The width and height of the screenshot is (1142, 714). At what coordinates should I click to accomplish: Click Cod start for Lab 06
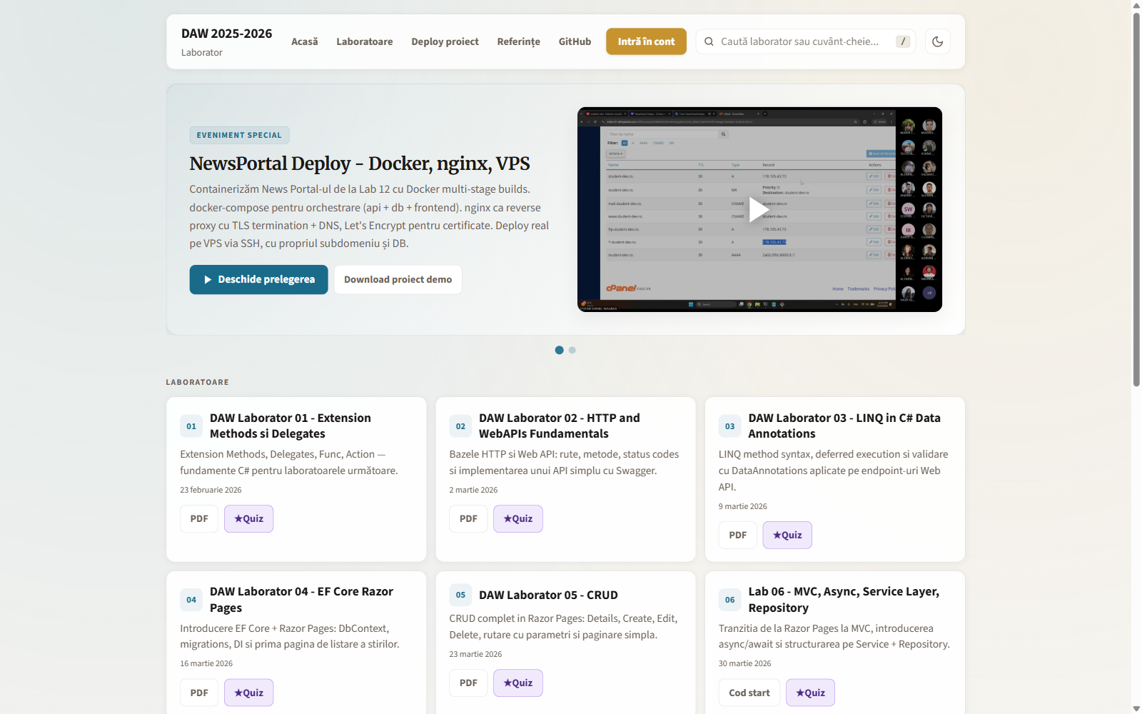(749, 693)
